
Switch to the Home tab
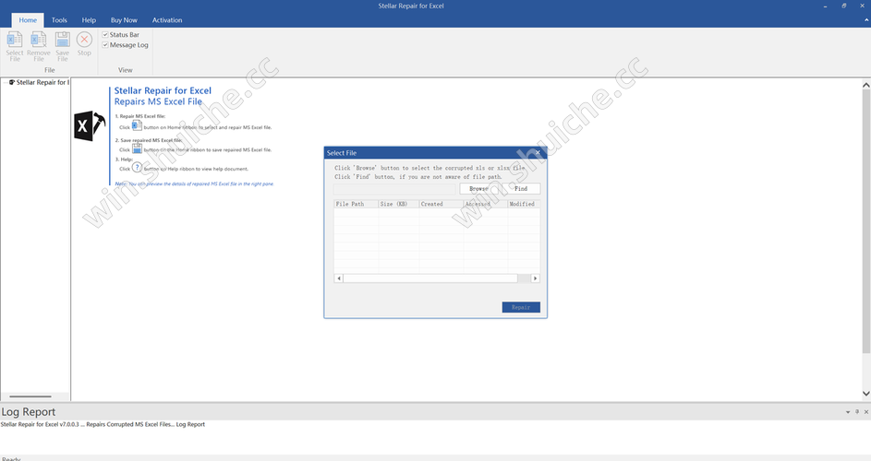point(28,20)
